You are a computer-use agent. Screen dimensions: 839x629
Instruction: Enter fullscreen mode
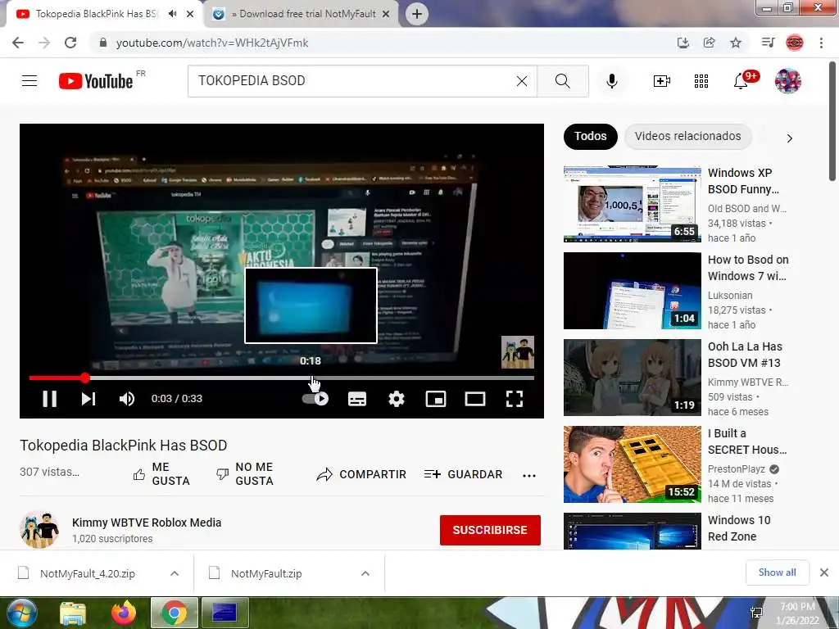515,399
